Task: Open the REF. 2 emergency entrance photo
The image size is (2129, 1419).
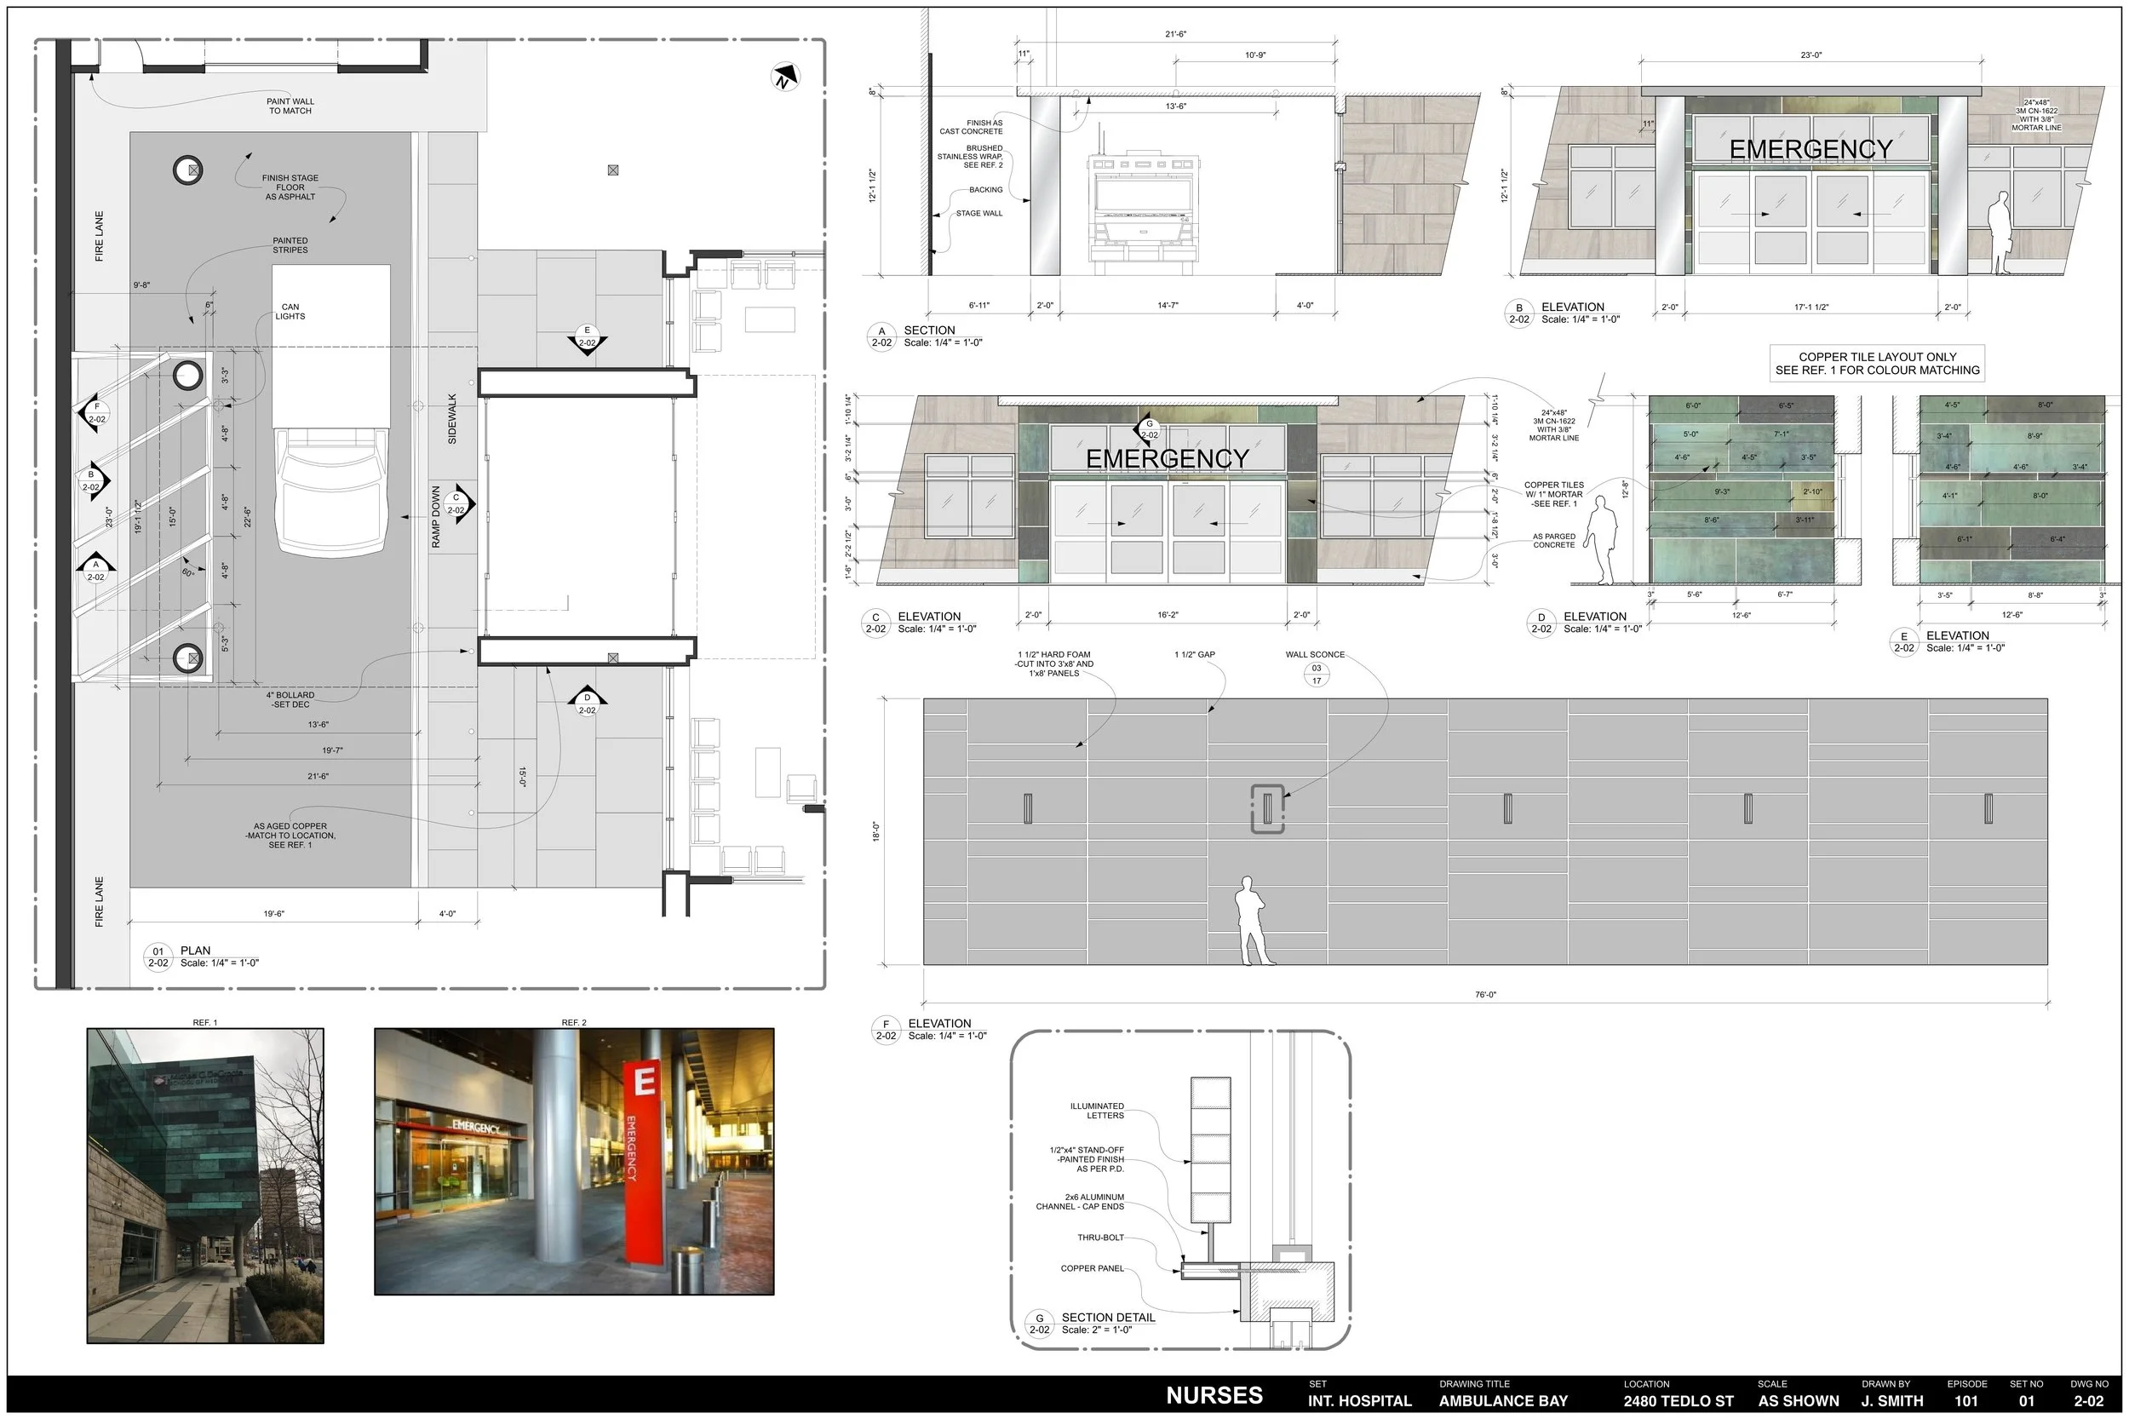Action: [x=574, y=1161]
